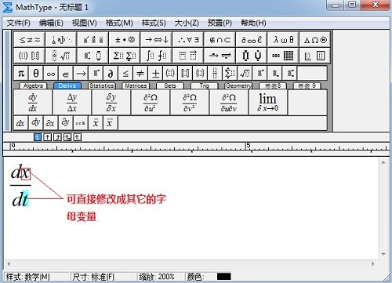Open uppercase Greek letters palette (ΛΩ)

314,40
